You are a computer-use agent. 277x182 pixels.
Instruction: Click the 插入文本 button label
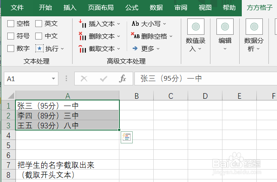tap(102, 24)
